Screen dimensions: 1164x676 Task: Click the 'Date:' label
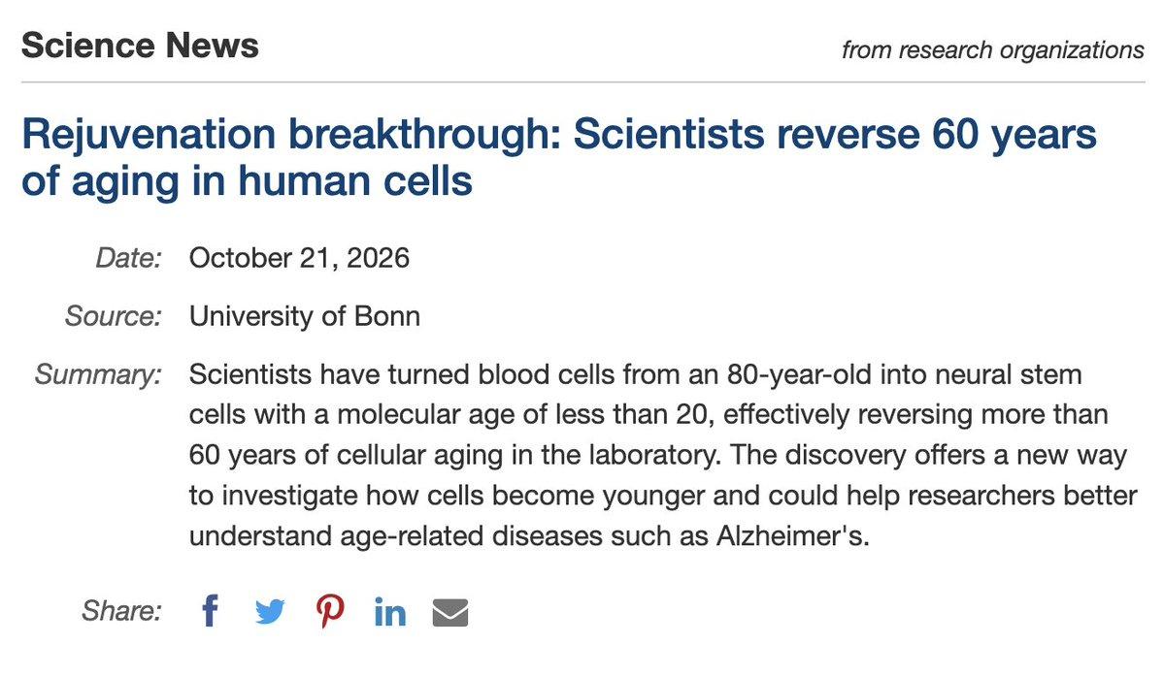[128, 258]
